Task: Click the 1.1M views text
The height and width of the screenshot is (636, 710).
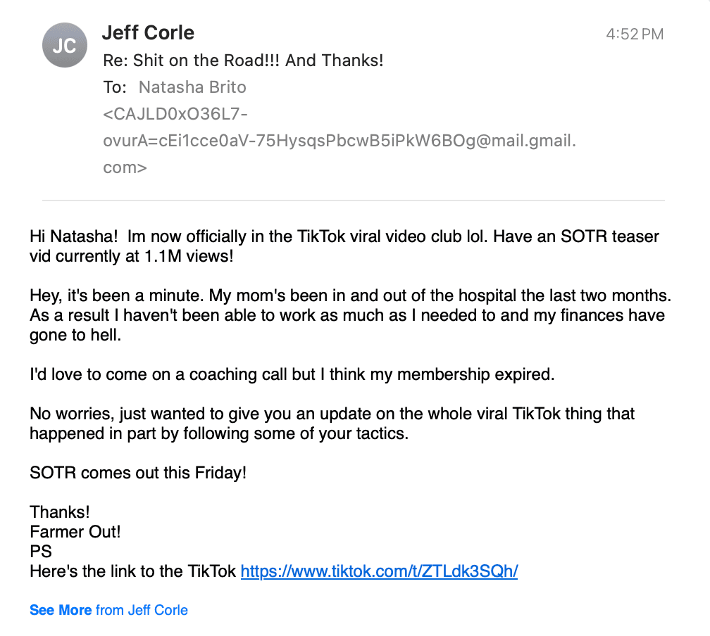Action: [x=189, y=256]
